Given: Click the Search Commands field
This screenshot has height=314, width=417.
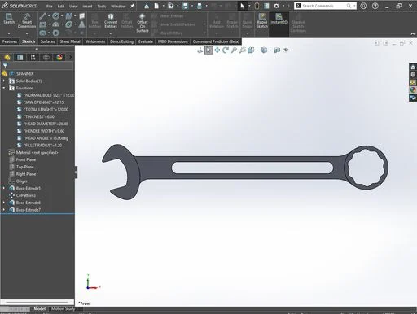Looking at the screenshot, I should (325, 6).
